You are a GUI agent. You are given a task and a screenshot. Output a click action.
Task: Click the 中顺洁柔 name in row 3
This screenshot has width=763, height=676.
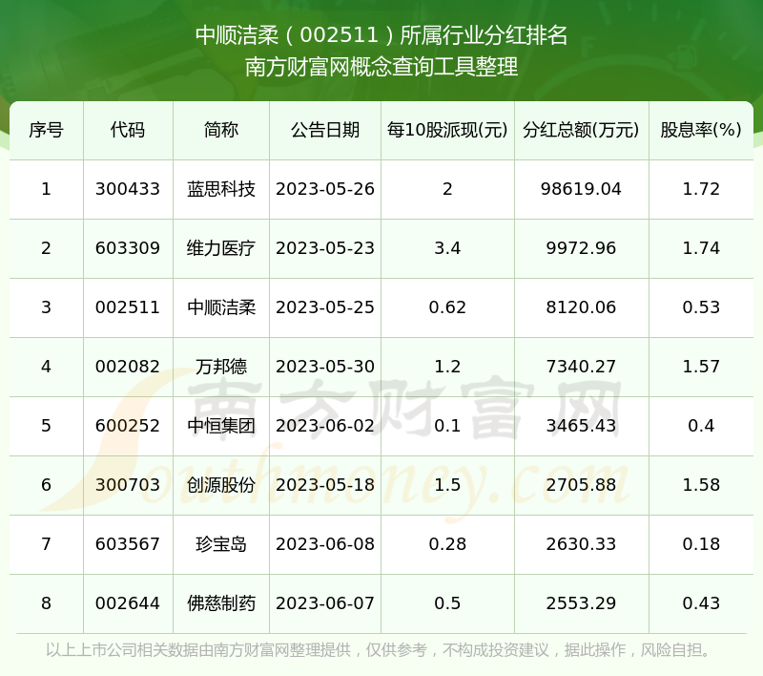point(221,307)
